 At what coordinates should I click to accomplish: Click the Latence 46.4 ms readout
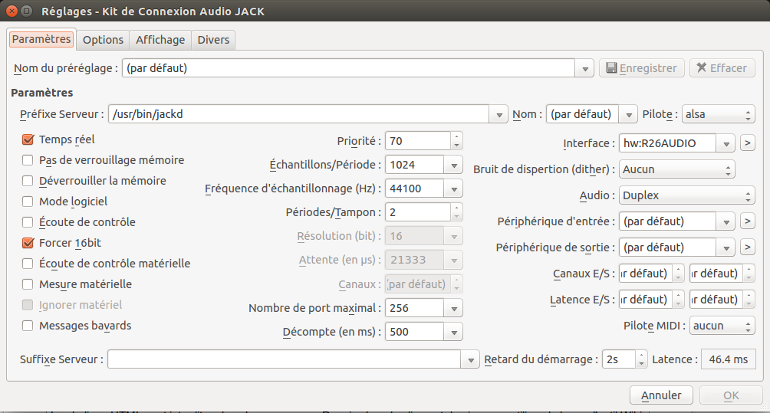pos(729,359)
